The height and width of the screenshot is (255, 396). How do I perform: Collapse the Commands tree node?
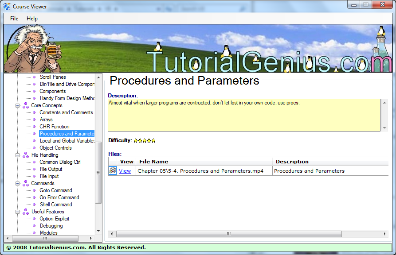coord(17,183)
